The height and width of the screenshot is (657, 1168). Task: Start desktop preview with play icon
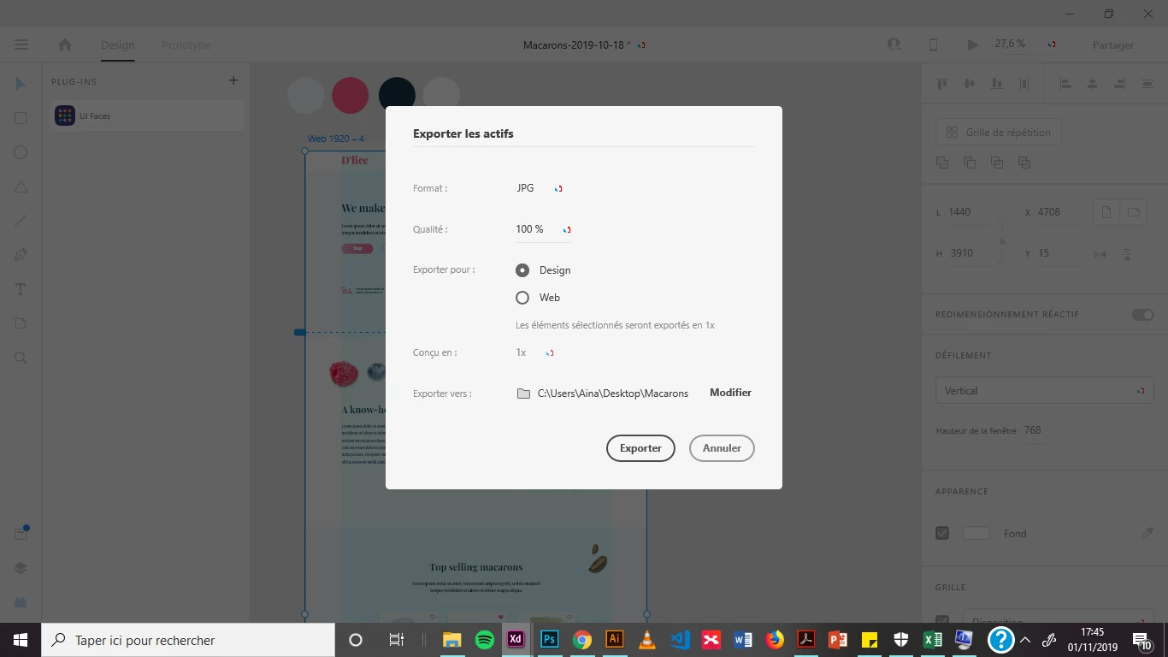pos(972,44)
